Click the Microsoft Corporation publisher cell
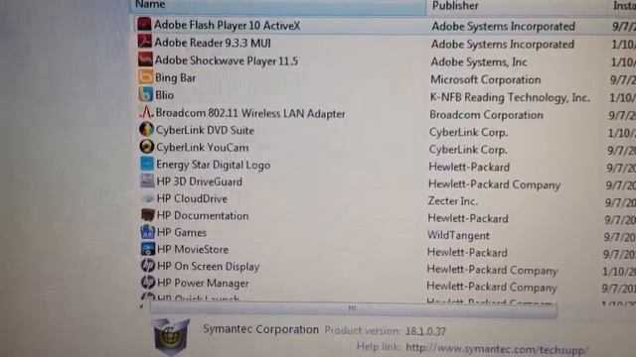Viewport: 636px width, 357px height. [485, 79]
